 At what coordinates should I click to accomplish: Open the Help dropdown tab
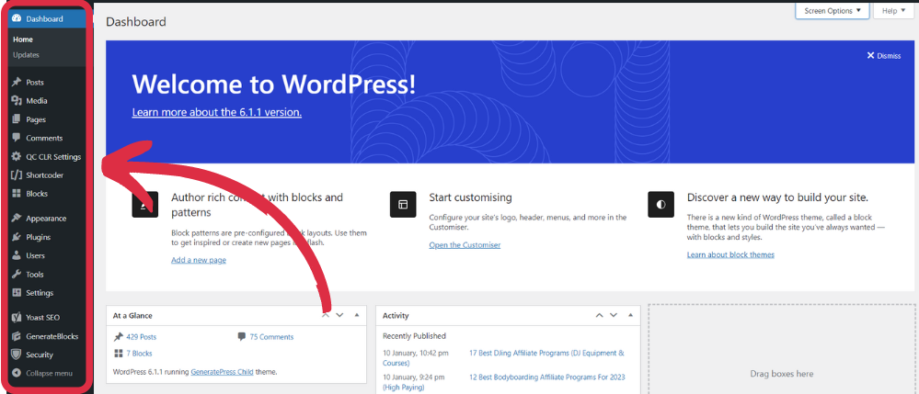click(x=893, y=10)
